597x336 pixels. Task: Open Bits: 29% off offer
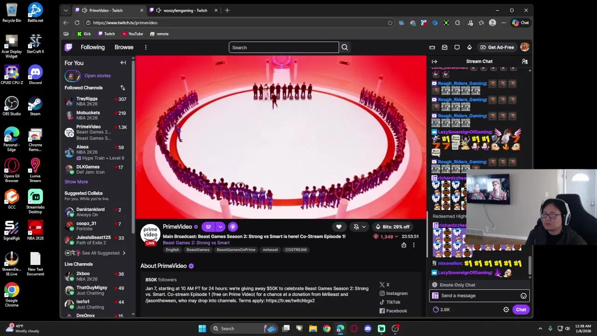pos(392,227)
